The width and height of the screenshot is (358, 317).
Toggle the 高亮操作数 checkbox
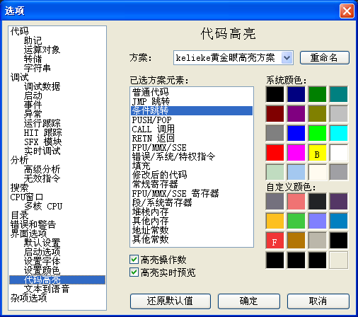tap(134, 259)
